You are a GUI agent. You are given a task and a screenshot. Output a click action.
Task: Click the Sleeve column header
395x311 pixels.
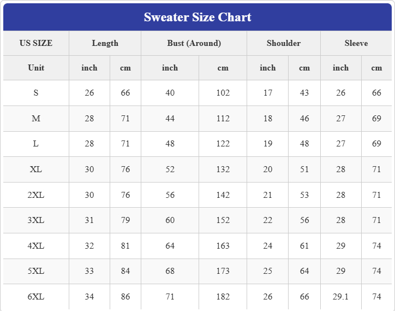point(356,43)
